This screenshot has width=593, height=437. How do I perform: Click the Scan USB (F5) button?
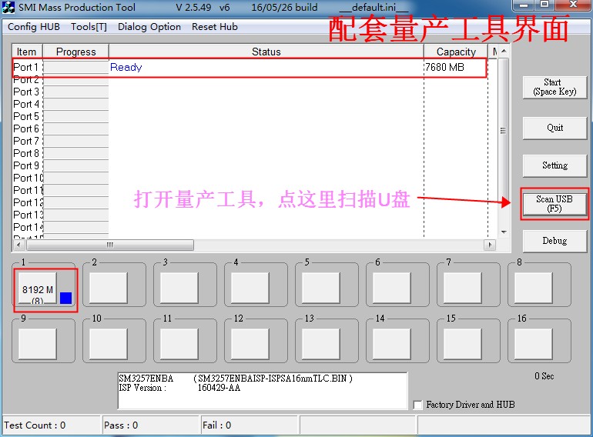(x=554, y=204)
